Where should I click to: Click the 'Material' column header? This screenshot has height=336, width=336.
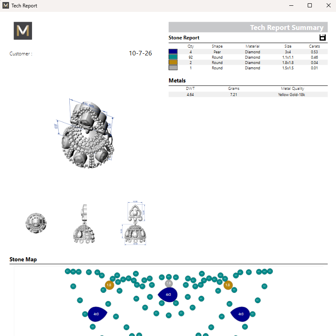(252, 46)
